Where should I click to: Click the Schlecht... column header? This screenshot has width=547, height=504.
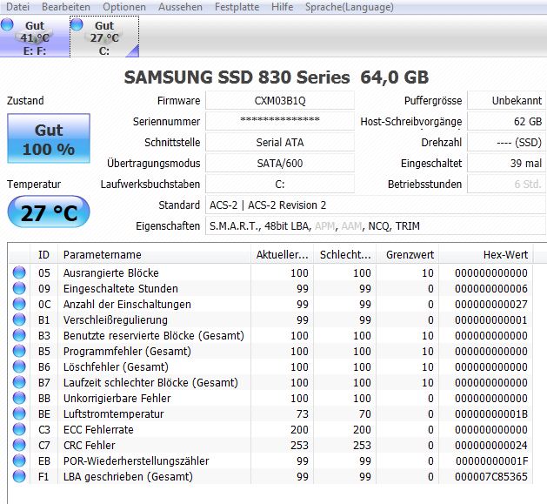345,255
